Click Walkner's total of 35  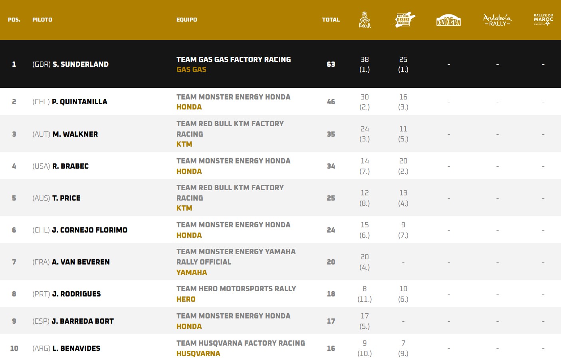click(331, 134)
